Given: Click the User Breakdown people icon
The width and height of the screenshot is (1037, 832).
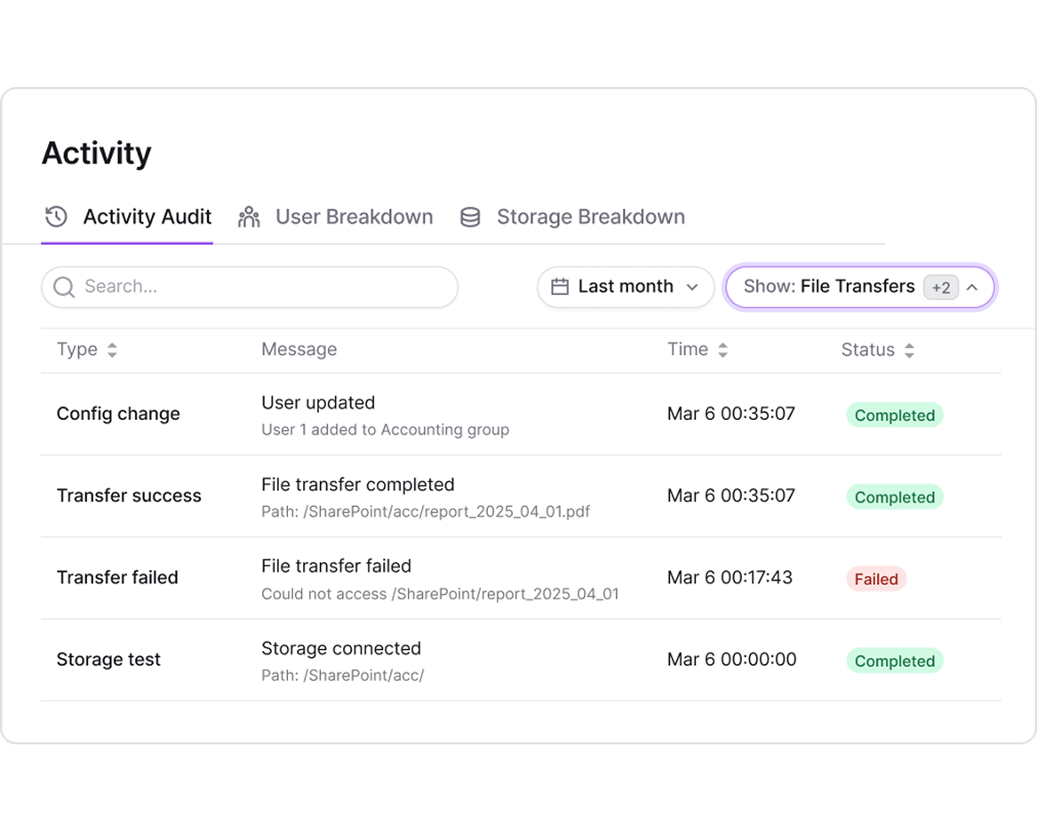Looking at the screenshot, I should click(249, 217).
